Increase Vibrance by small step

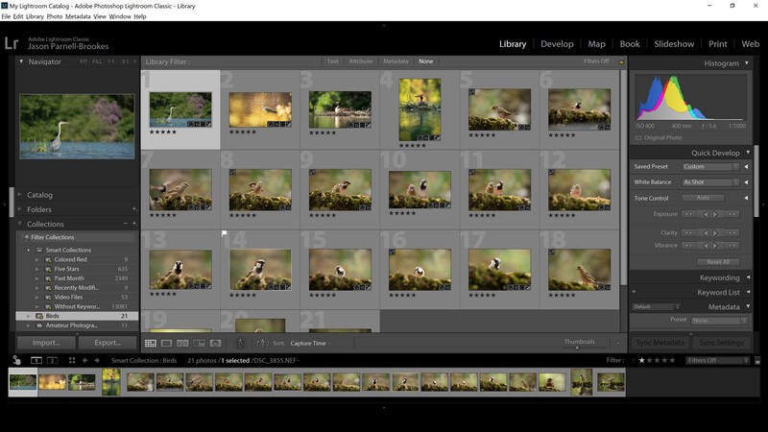coord(715,246)
